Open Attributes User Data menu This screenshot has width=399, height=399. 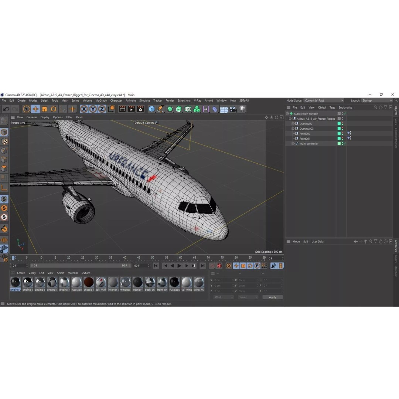(317, 242)
